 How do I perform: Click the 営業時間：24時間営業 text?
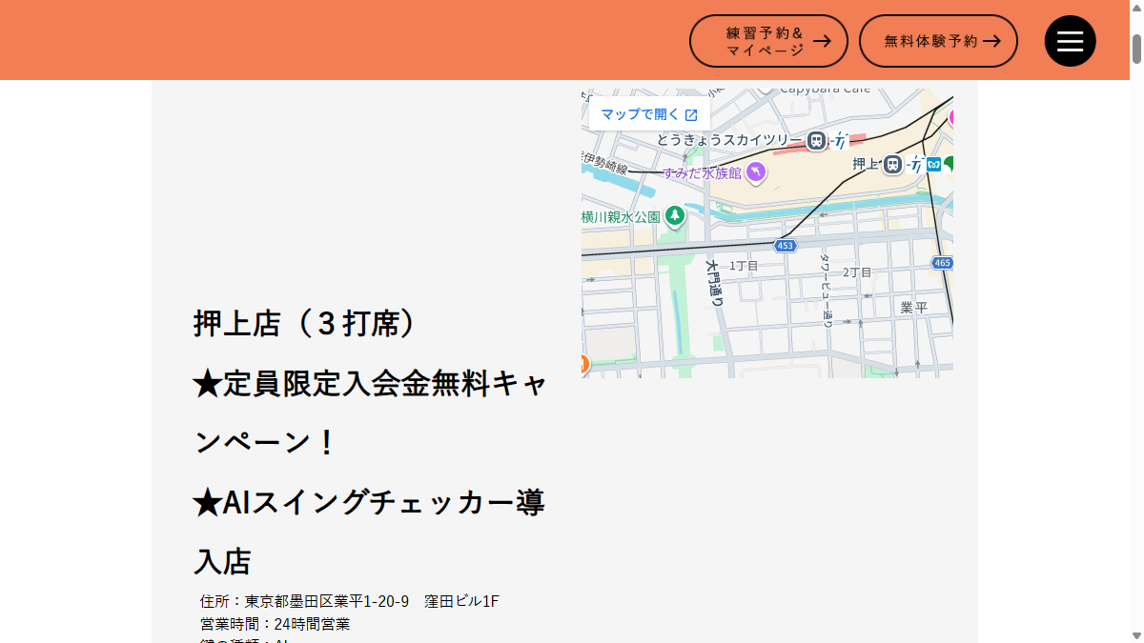tap(275, 624)
